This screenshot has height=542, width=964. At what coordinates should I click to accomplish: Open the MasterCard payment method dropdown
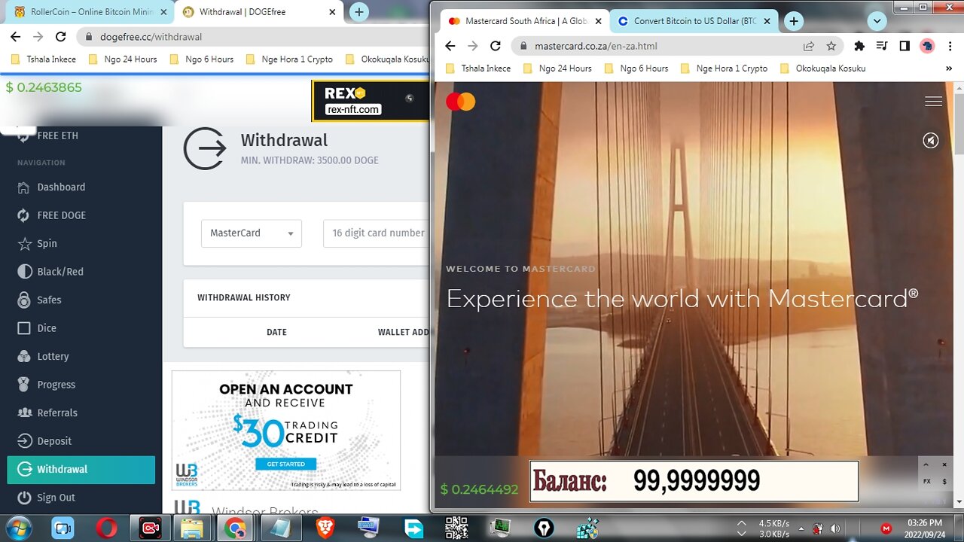tap(252, 233)
